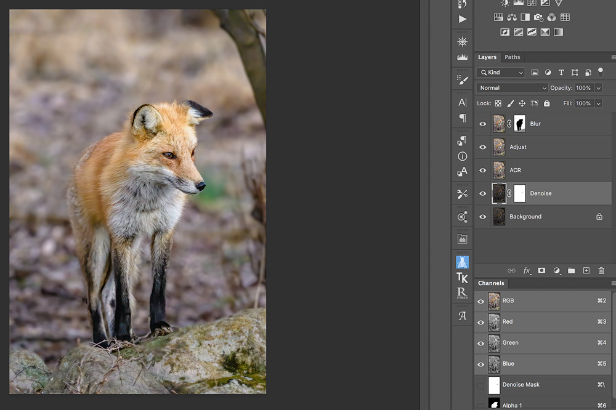This screenshot has height=410, width=616.
Task: Click the Lock all padlock icon
Action: (x=546, y=103)
